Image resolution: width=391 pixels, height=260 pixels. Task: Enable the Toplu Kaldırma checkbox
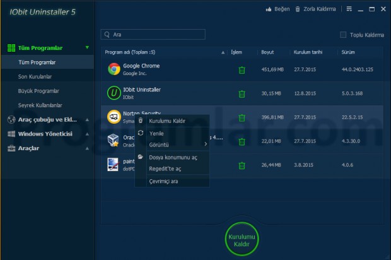coord(343,35)
